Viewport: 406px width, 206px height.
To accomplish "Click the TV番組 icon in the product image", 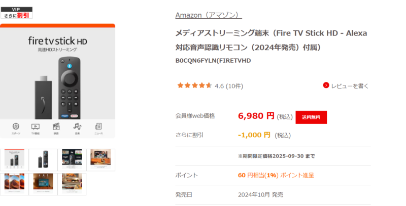I will pyautogui.click(x=36, y=127).
